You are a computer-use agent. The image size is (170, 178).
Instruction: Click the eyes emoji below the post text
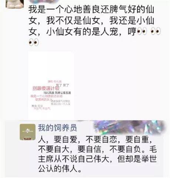pos(34,42)
